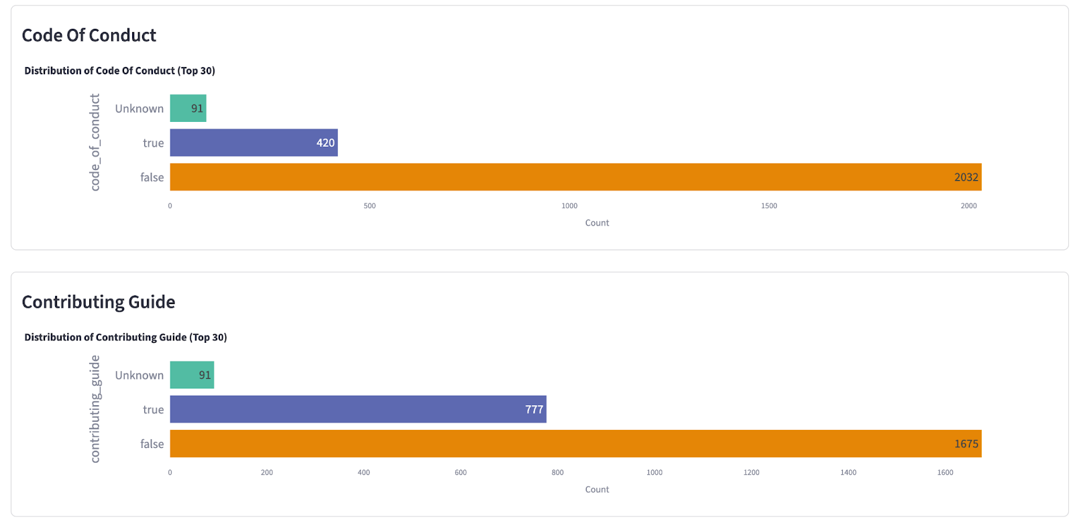Click the 'Distribution of Code Of Conduct (Top 30)' title
The height and width of the screenshot is (525, 1073).
119,70
